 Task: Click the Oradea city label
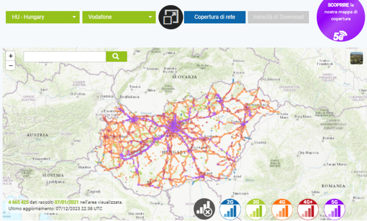pyautogui.click(x=260, y=142)
